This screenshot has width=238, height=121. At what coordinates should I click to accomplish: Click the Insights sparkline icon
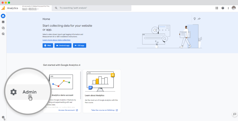pyautogui.click(x=199, y=19)
